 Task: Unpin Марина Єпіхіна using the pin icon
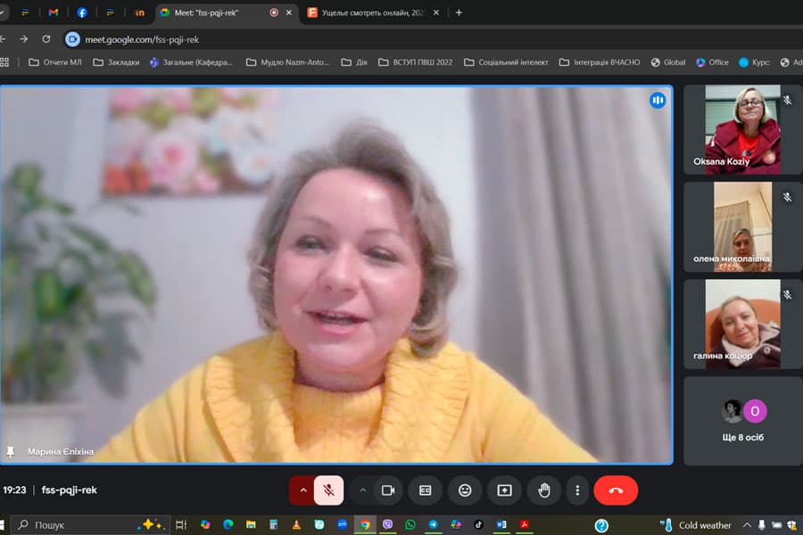[10, 451]
